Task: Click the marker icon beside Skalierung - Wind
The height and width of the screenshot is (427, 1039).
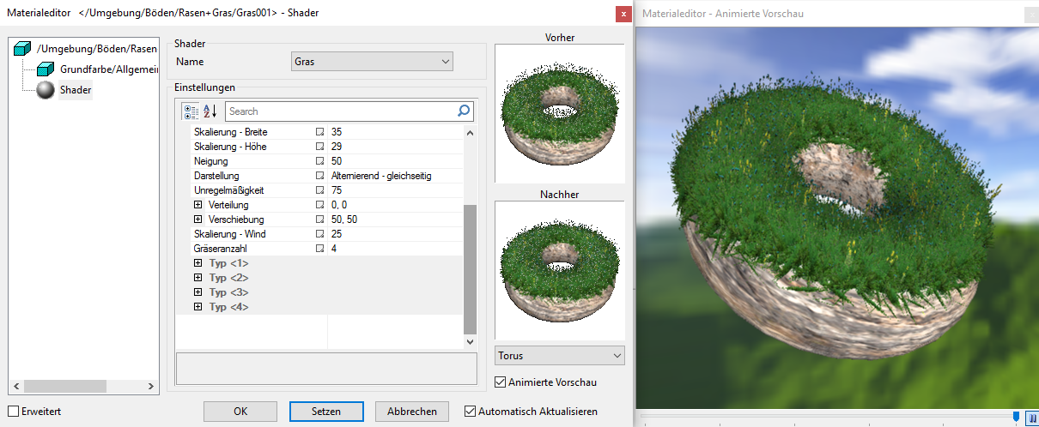Action: (320, 234)
